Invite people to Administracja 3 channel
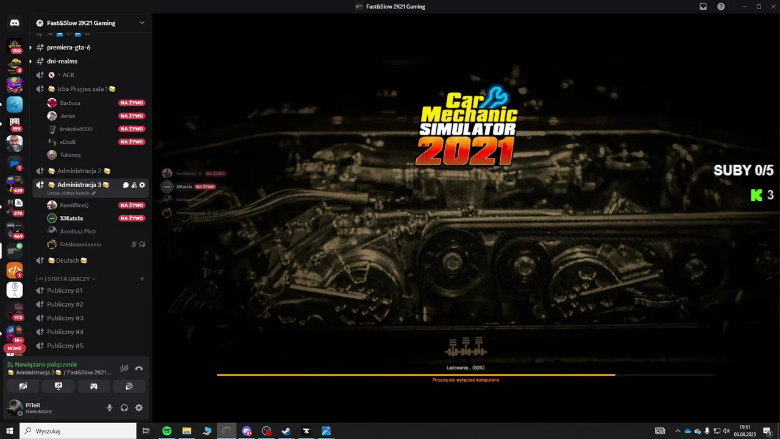This screenshot has height=439, width=780. click(x=134, y=185)
